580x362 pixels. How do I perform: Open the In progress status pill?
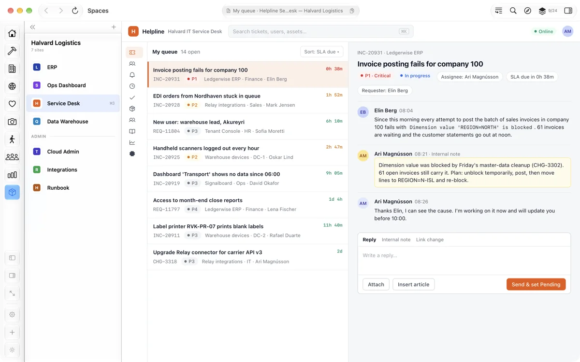[415, 76]
